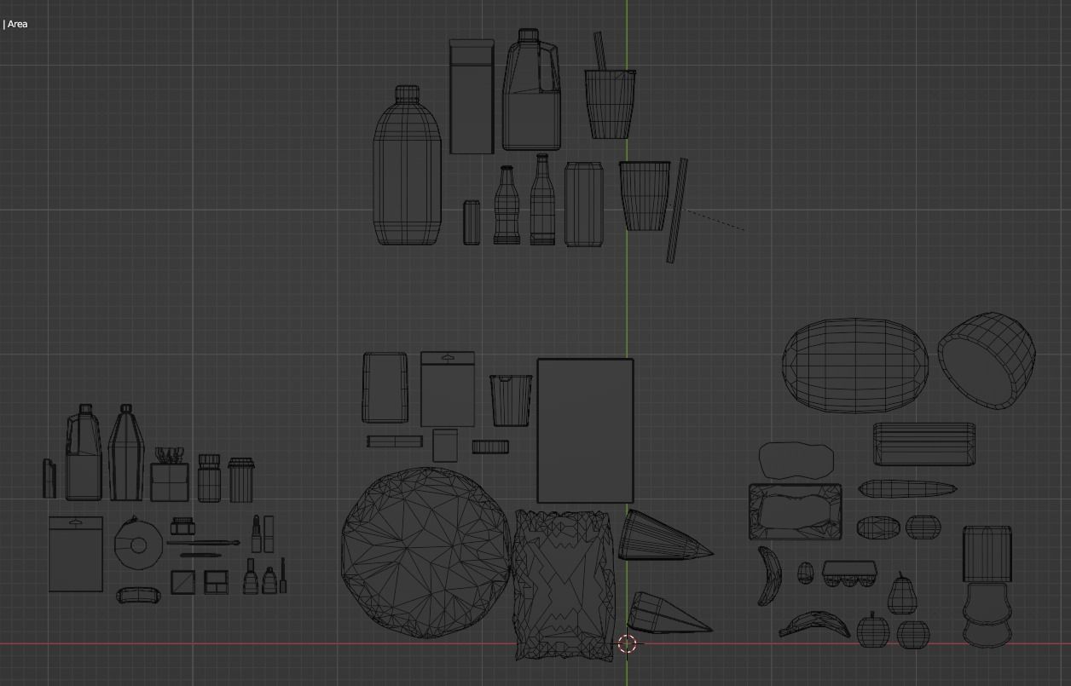Select the large soda can wireframe
This screenshot has height=686, width=1071.
point(584,205)
